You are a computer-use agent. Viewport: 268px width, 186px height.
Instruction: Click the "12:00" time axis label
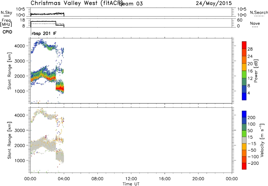pyautogui.click(x=131, y=179)
